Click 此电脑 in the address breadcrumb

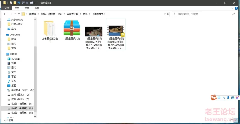tap(33, 14)
